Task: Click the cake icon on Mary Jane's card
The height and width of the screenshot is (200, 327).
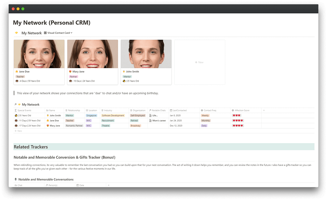Action: (70, 81)
